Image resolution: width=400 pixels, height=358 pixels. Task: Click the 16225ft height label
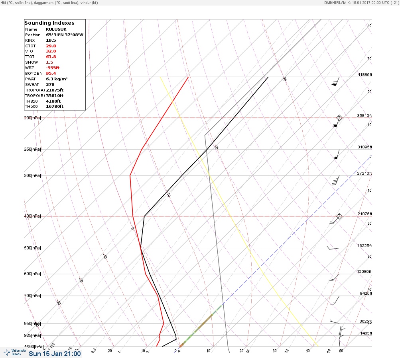pos(365,245)
